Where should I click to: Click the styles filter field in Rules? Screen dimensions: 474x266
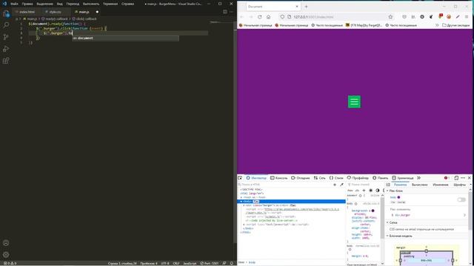click(x=364, y=185)
